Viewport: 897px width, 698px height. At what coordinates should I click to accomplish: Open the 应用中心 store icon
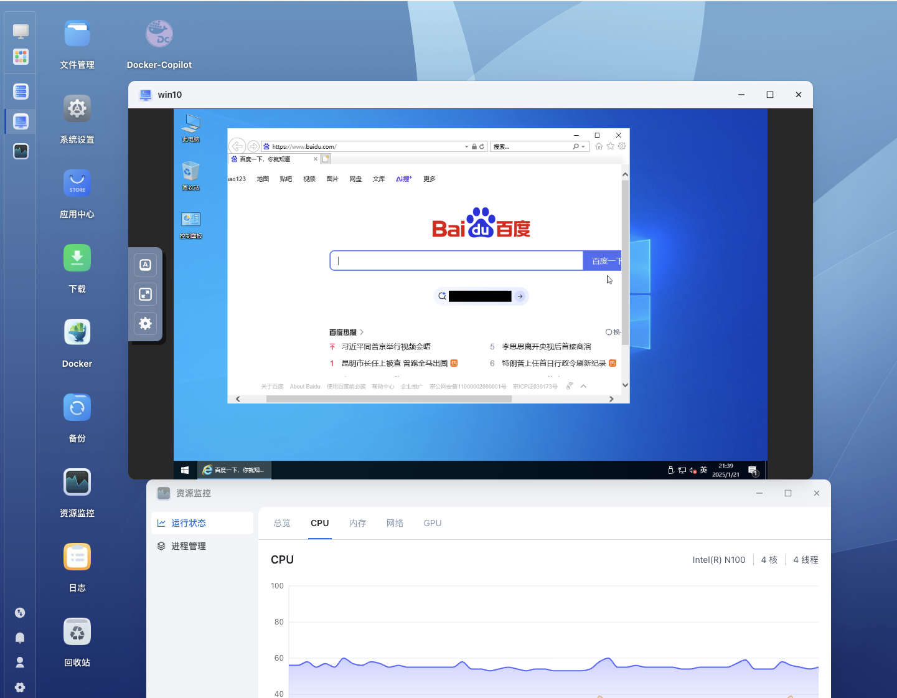pyautogui.click(x=77, y=183)
